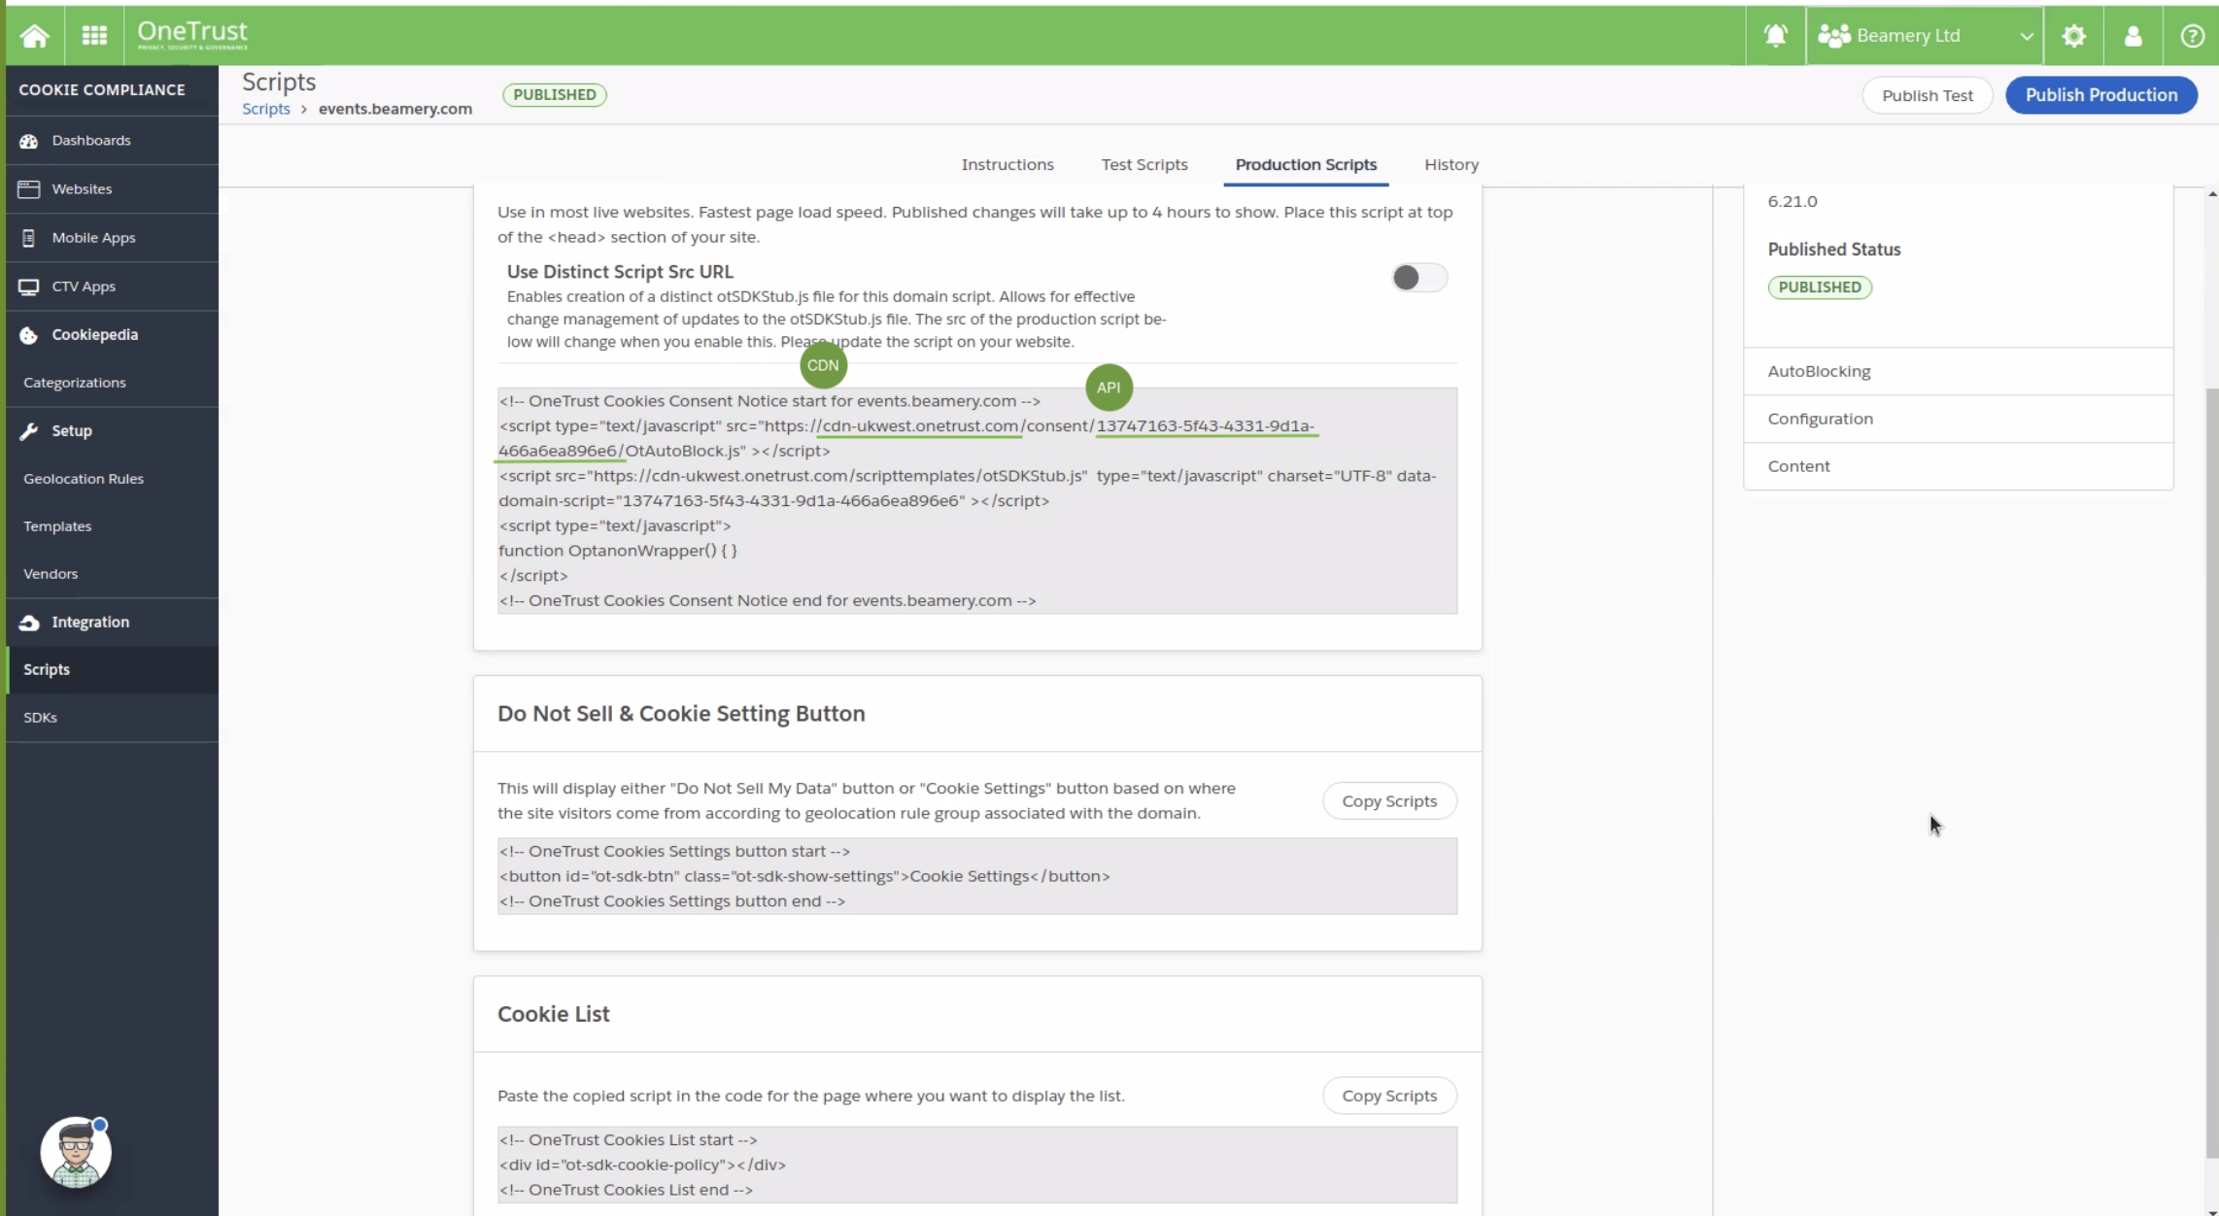Select Scripts in the sidebar
Screen dimensions: 2219x1216
point(112,670)
